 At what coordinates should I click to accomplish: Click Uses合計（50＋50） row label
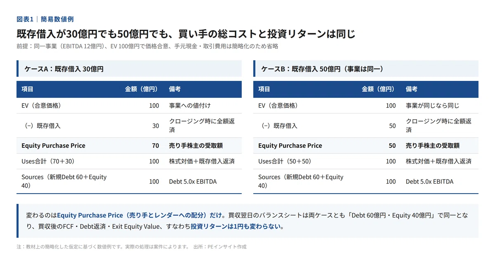tap(285, 161)
